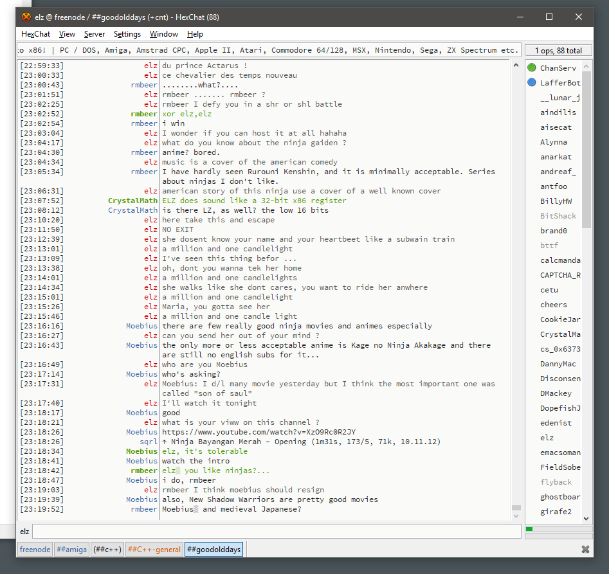This screenshot has width=609, height=574.
Task: Click the message input field
Action: coord(277,532)
